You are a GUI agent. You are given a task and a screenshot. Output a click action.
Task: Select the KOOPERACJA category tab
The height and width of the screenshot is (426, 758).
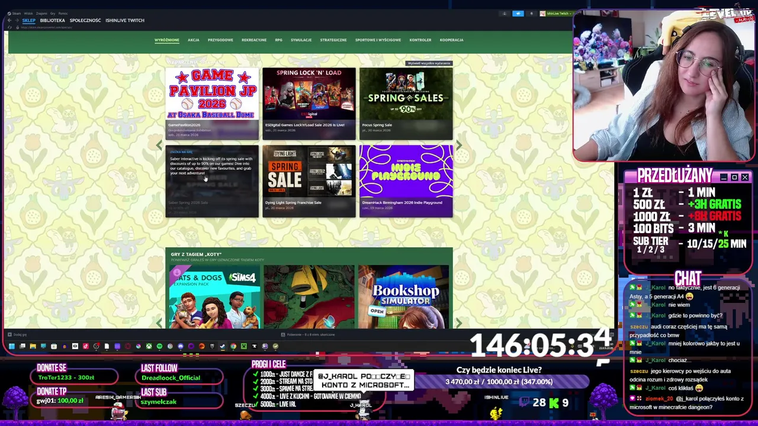tap(451, 40)
